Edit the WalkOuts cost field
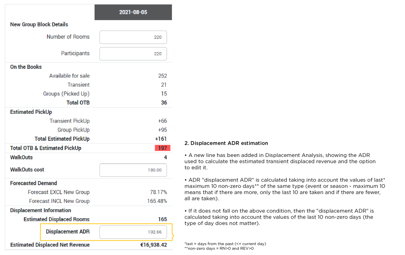The image size is (405, 255). point(133,170)
